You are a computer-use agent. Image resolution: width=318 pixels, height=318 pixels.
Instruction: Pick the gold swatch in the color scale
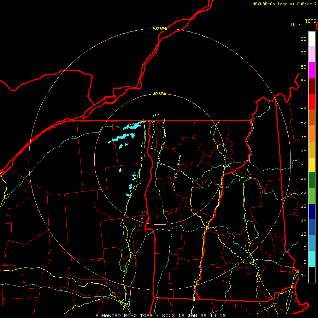[x=312, y=149]
